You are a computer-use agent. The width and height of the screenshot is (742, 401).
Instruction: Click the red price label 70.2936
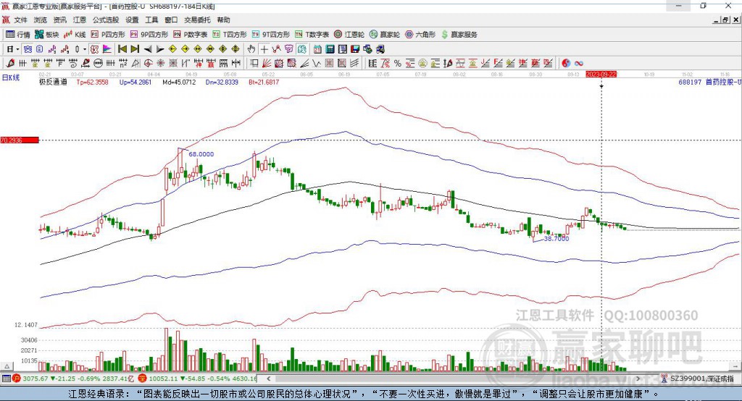tap(20, 140)
